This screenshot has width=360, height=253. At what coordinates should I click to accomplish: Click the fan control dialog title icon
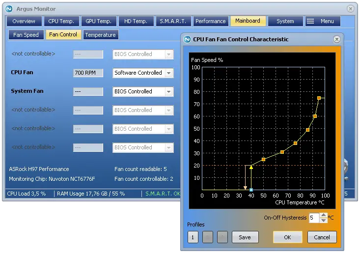[187, 39]
